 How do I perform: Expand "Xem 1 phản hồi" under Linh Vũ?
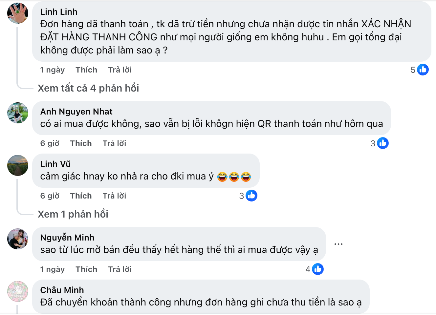[x=73, y=214]
